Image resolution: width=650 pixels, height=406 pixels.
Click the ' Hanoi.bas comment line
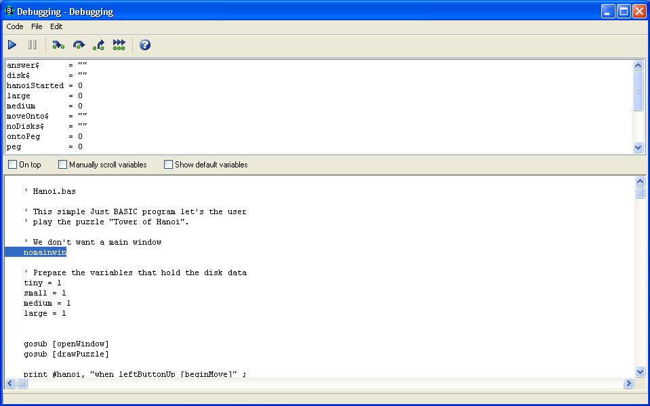click(49, 191)
